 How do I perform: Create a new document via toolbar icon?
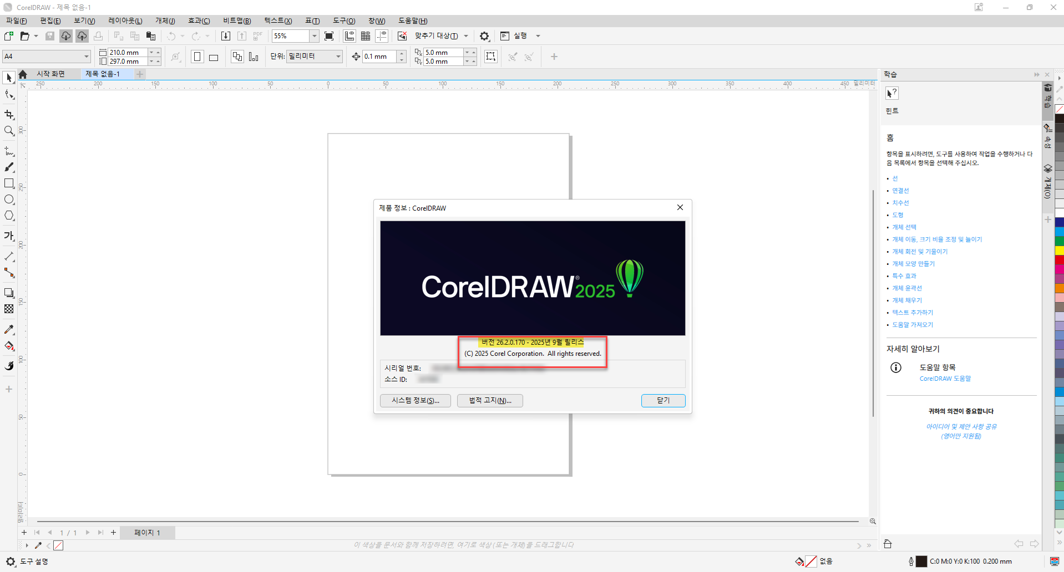[9, 36]
